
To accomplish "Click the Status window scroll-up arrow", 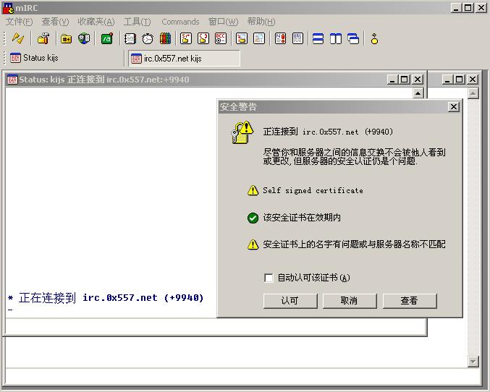I will (x=418, y=93).
